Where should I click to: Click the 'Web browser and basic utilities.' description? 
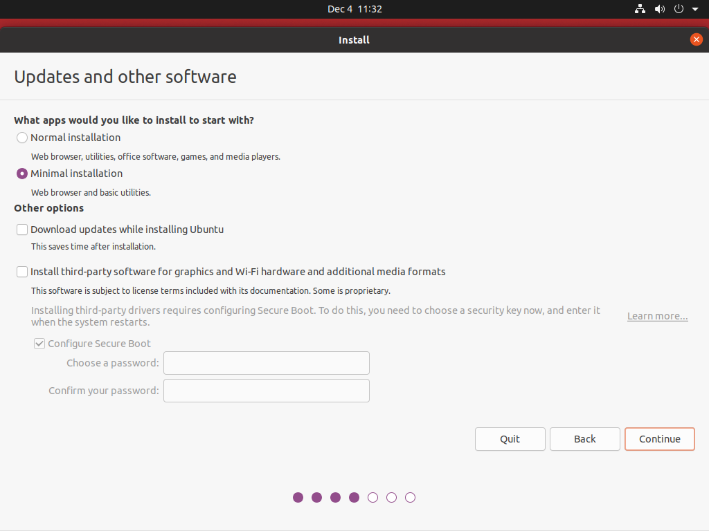pyautogui.click(x=91, y=192)
